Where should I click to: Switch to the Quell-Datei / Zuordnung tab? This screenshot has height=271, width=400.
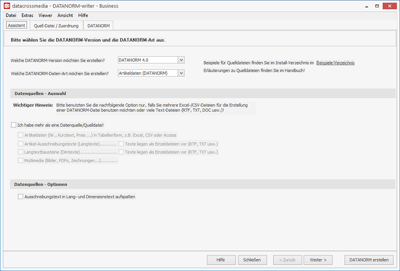(56, 26)
